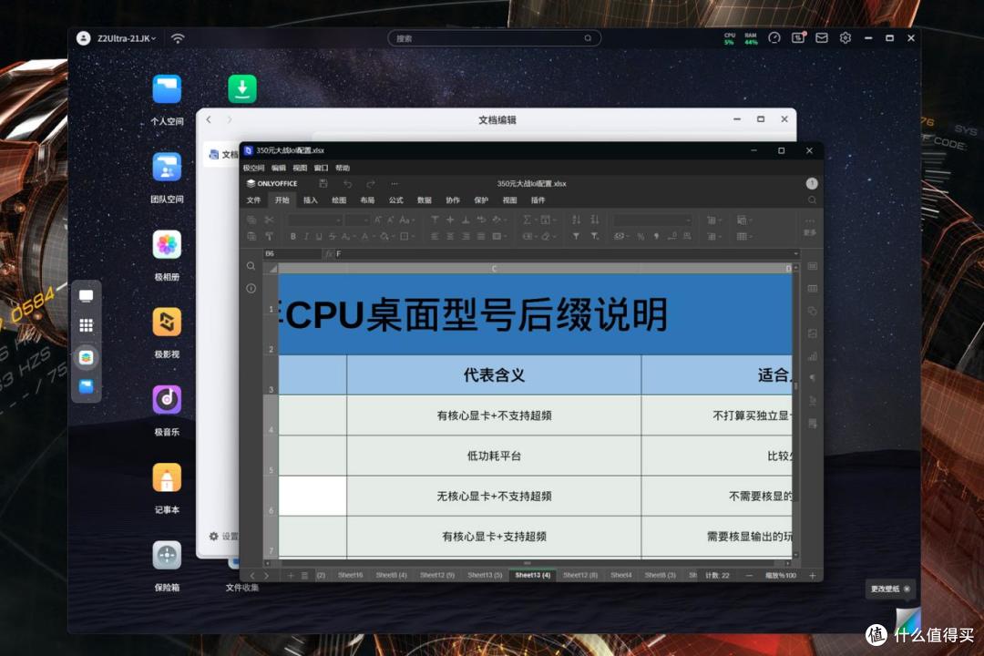Open the 极相册 photo app
Viewport: 984px width, 656px height.
click(x=167, y=245)
